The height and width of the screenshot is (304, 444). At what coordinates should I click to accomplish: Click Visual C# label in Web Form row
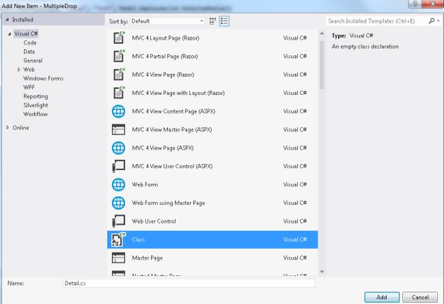(295, 184)
